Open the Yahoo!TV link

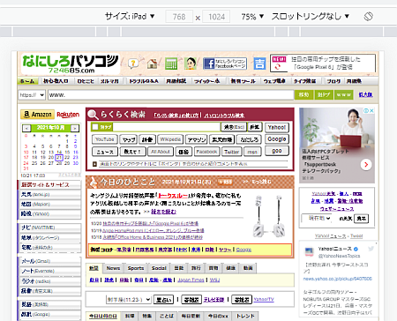[264, 299]
